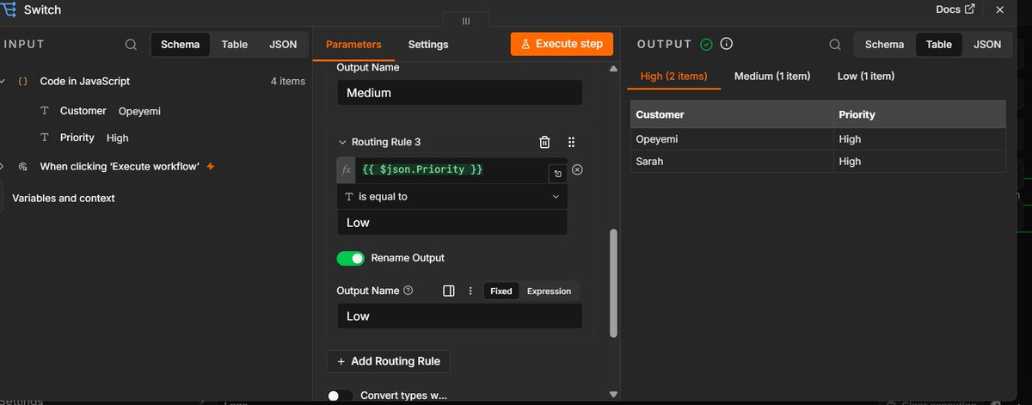Click the output info icon

(x=726, y=44)
